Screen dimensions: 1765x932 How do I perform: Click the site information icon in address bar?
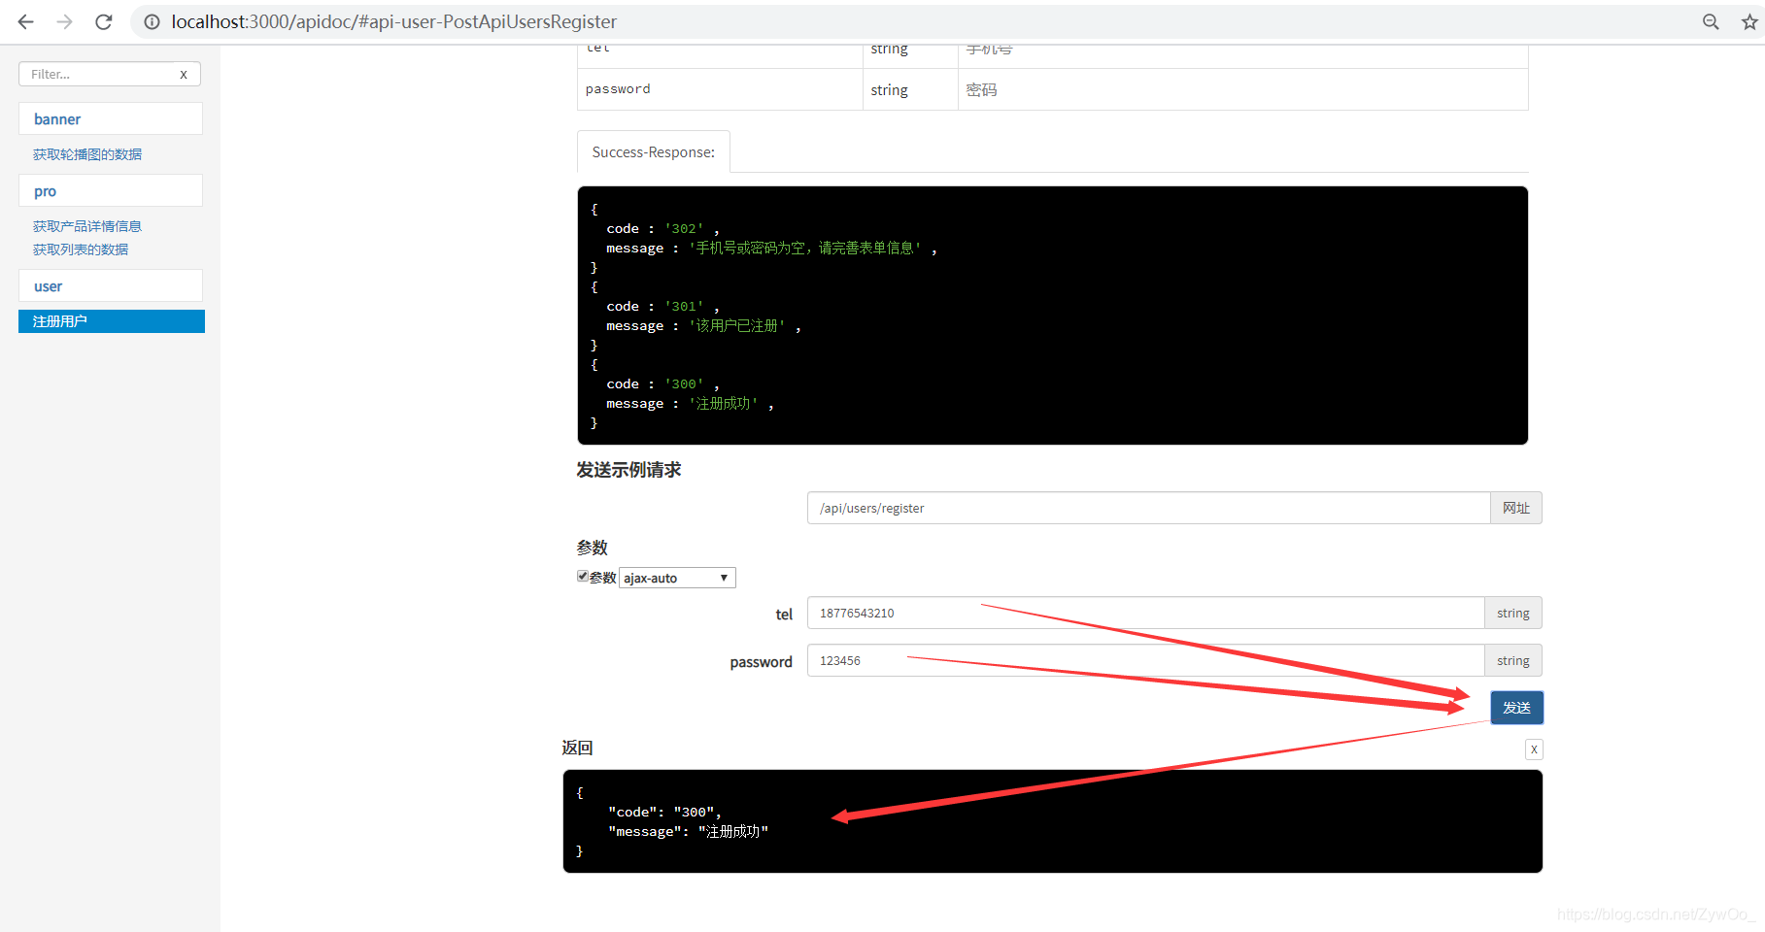(153, 21)
